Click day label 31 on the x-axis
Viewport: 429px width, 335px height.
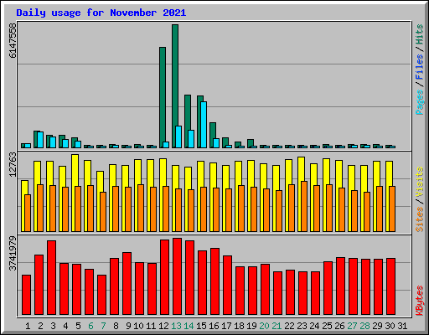coord(402,326)
